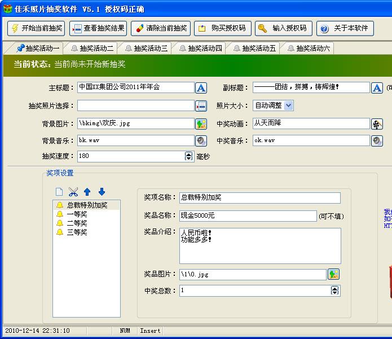Click background music speaker icon
392x339 pixels.
click(201, 140)
